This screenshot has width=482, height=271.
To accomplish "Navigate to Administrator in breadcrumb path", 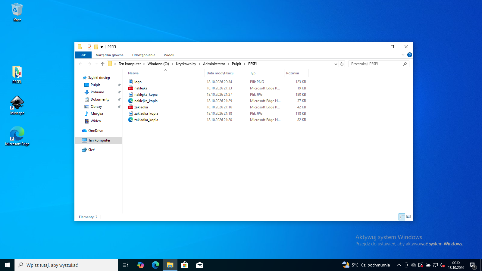I will 214,64.
